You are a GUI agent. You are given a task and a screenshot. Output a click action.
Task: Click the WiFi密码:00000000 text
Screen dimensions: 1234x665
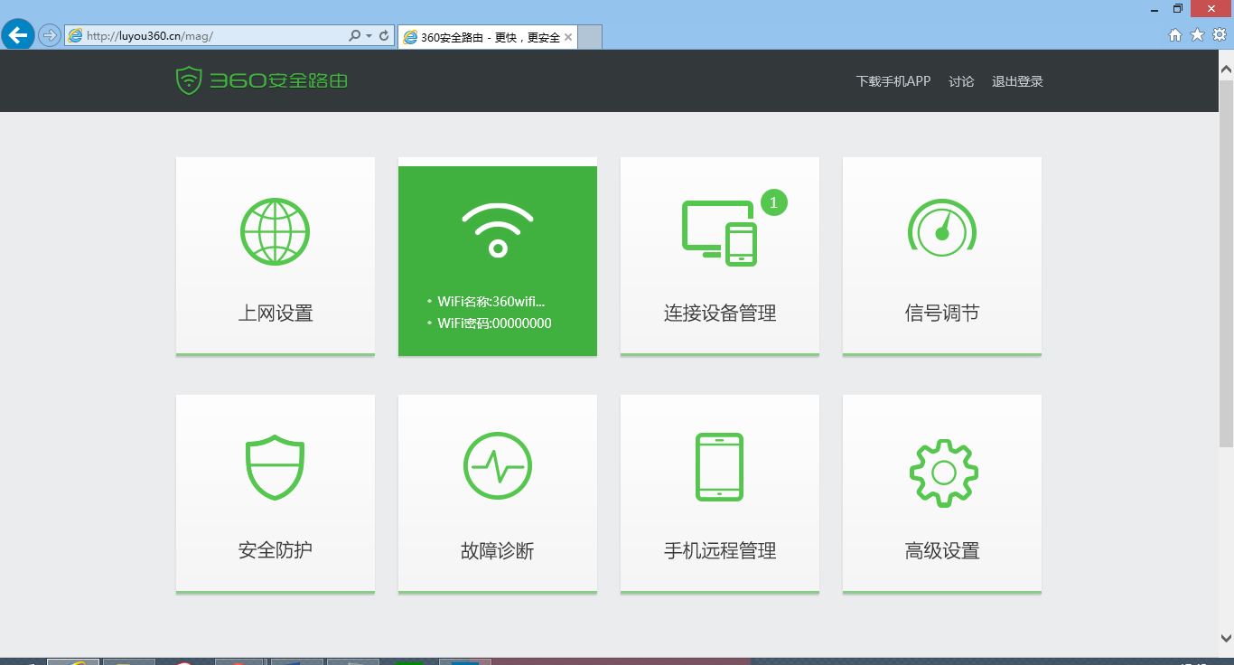pyautogui.click(x=494, y=323)
